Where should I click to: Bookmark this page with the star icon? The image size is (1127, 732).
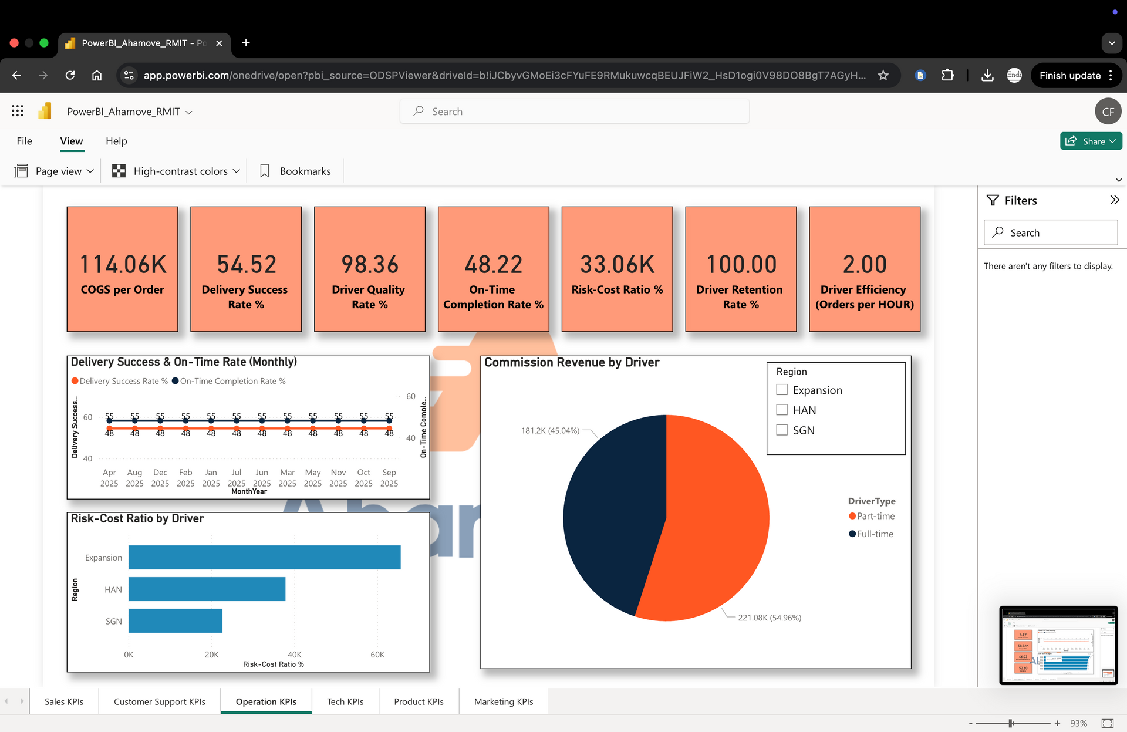883,75
